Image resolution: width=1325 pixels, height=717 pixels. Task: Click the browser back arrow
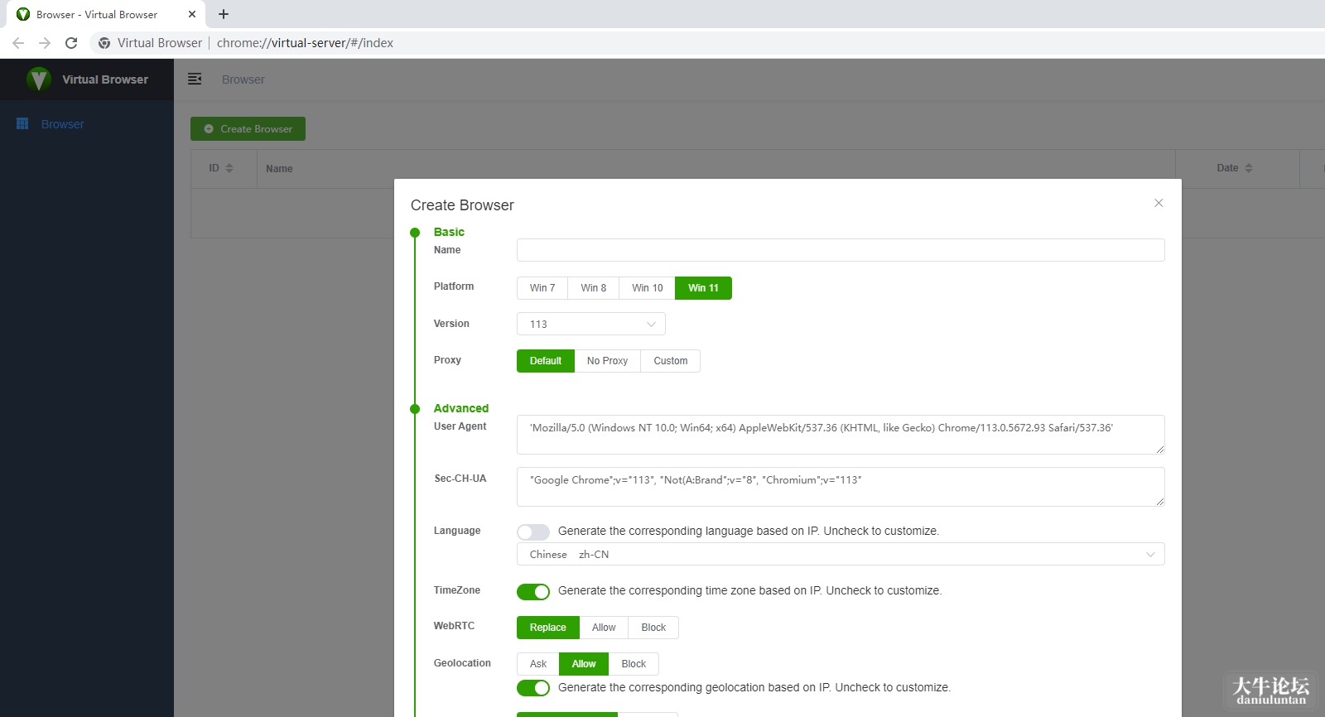[x=18, y=43]
